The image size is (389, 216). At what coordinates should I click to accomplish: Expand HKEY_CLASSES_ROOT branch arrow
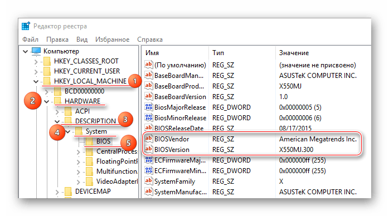36,62
